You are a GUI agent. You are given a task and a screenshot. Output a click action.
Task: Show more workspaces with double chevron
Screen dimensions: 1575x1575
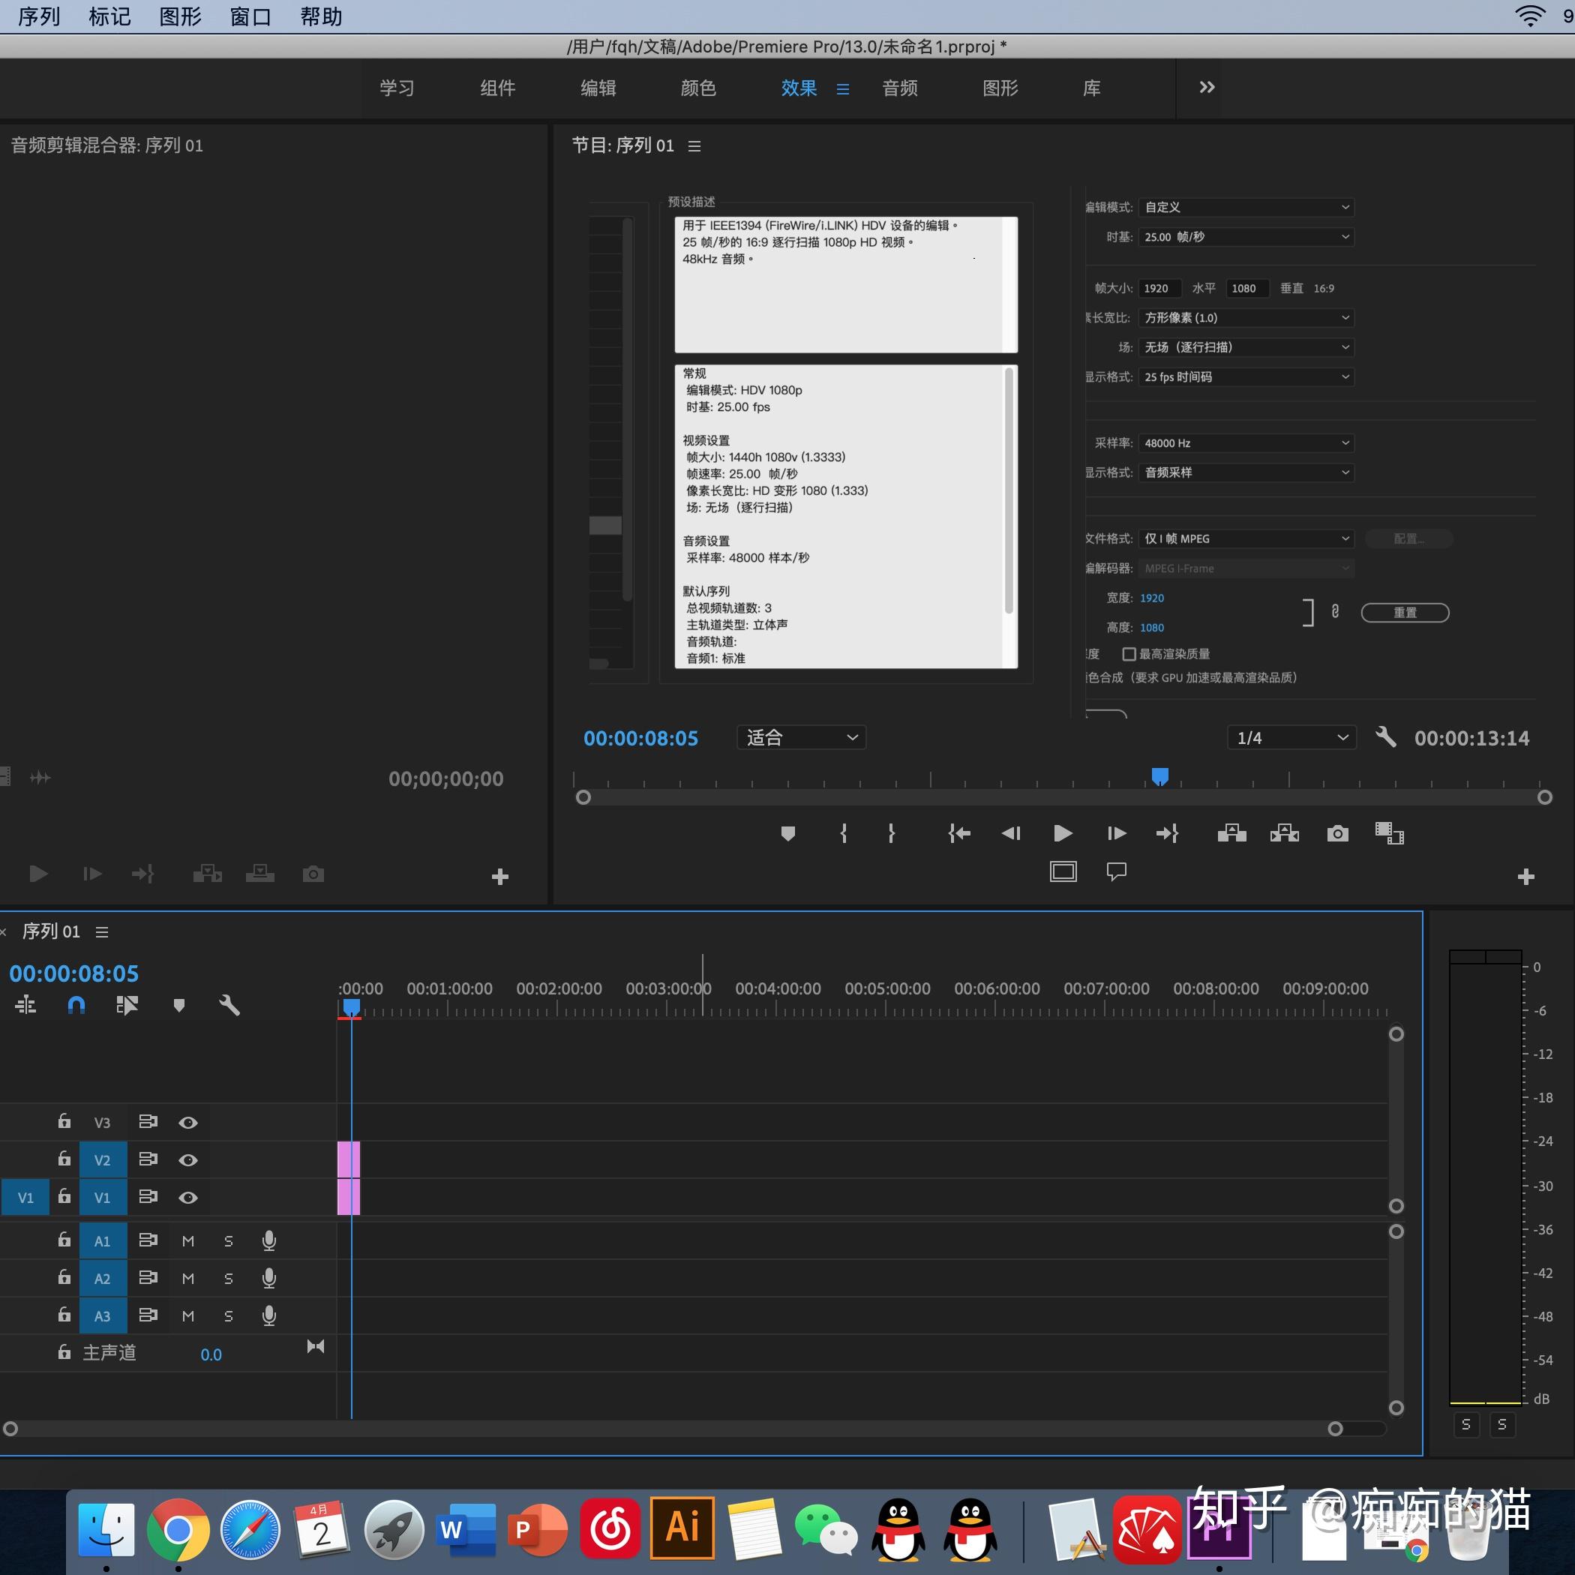(1207, 87)
